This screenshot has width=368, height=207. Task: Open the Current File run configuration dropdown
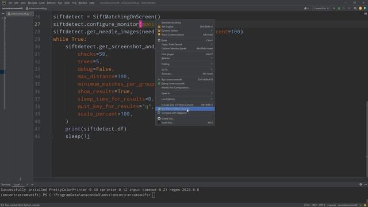321,8
